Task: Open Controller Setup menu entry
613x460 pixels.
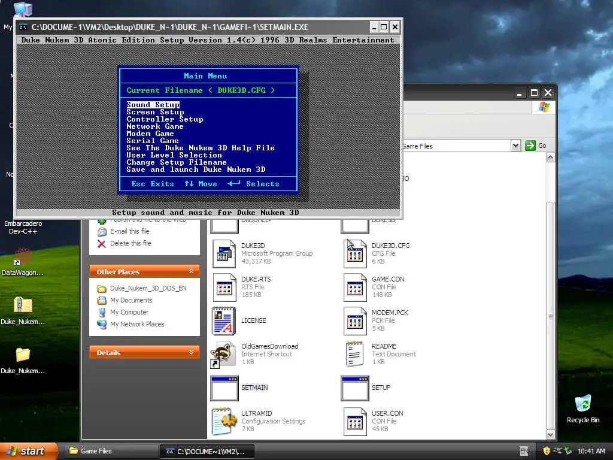Action: click(165, 119)
